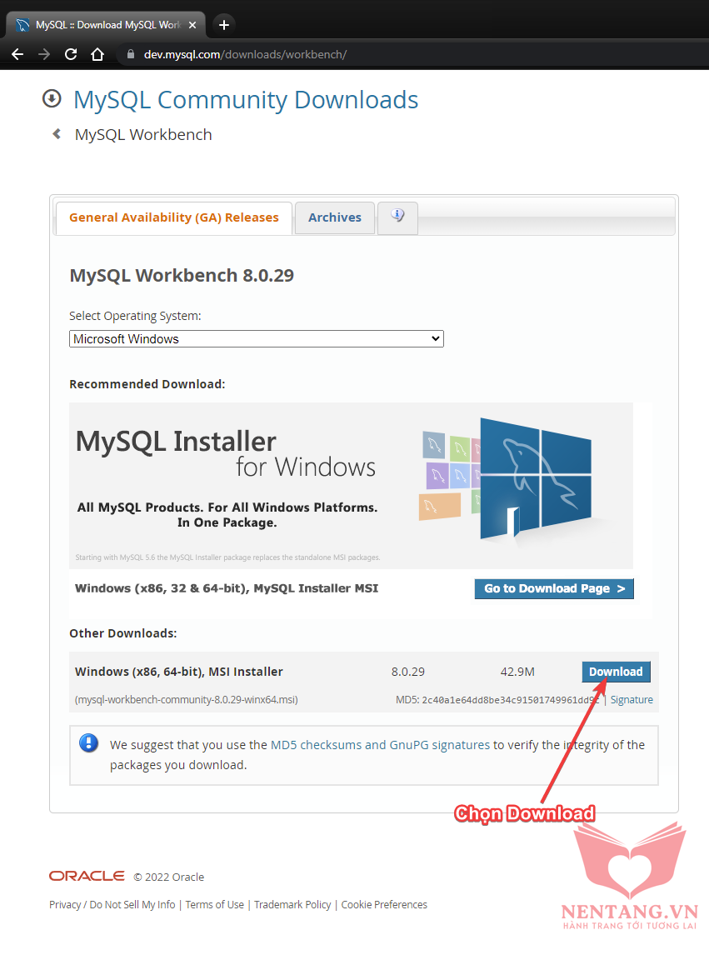This screenshot has width=709, height=955.
Task: Select General Availability (GA) Releases tab
Action: (x=173, y=217)
